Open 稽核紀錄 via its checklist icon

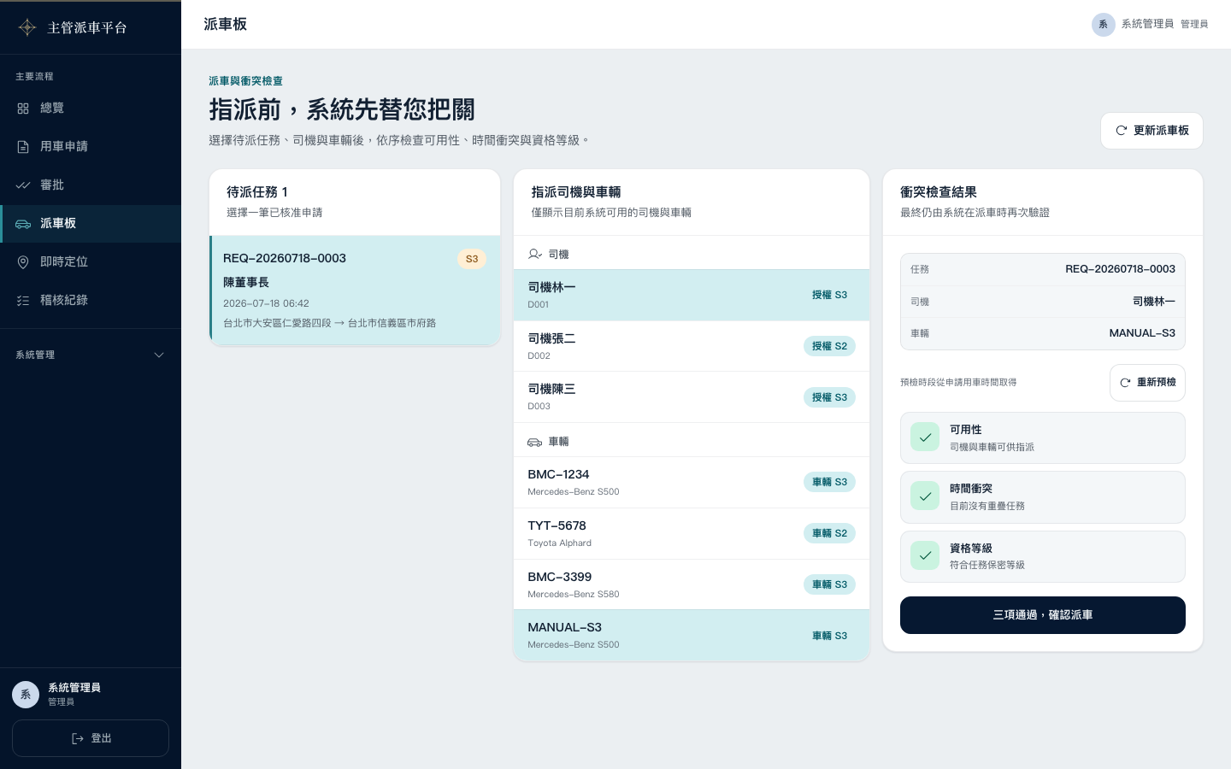(x=23, y=301)
